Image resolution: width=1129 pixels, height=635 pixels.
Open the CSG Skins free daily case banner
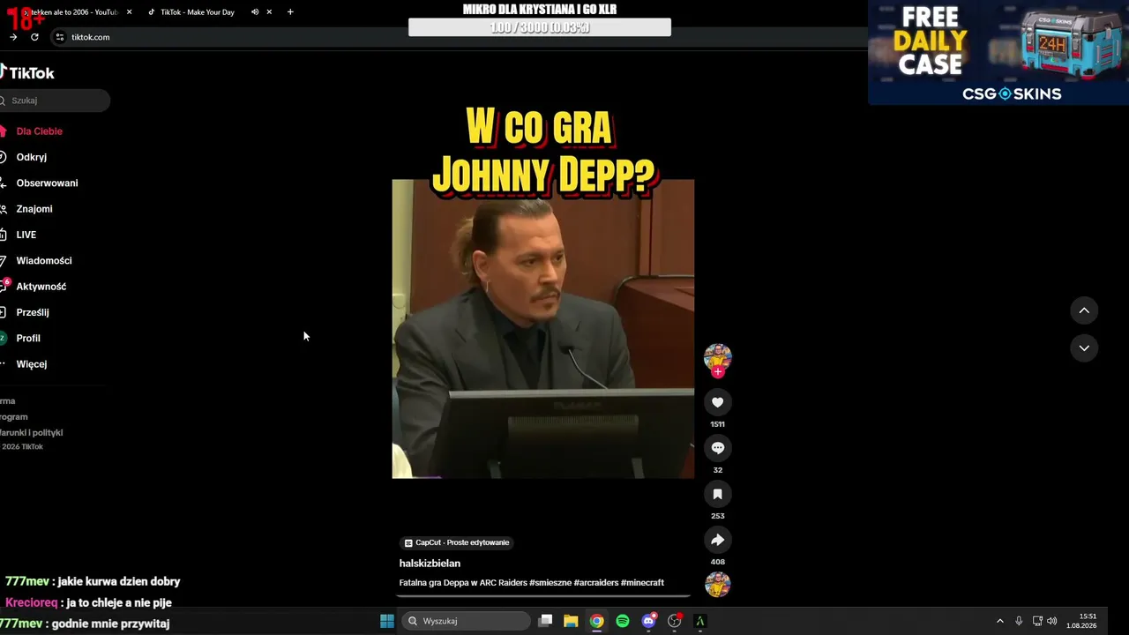coord(998,53)
